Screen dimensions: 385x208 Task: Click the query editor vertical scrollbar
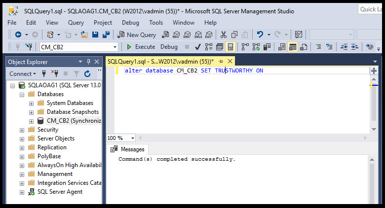pos(374,104)
